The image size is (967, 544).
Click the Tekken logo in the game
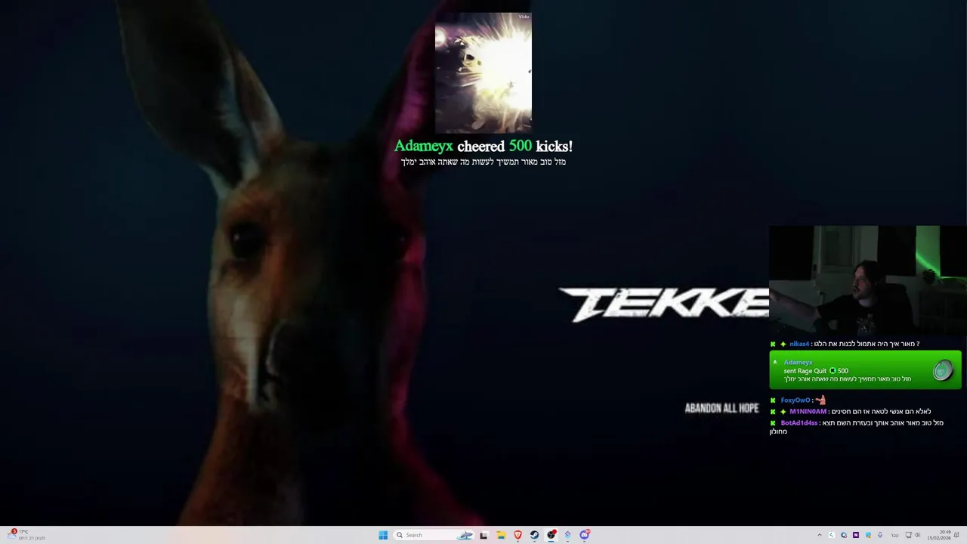tap(663, 304)
